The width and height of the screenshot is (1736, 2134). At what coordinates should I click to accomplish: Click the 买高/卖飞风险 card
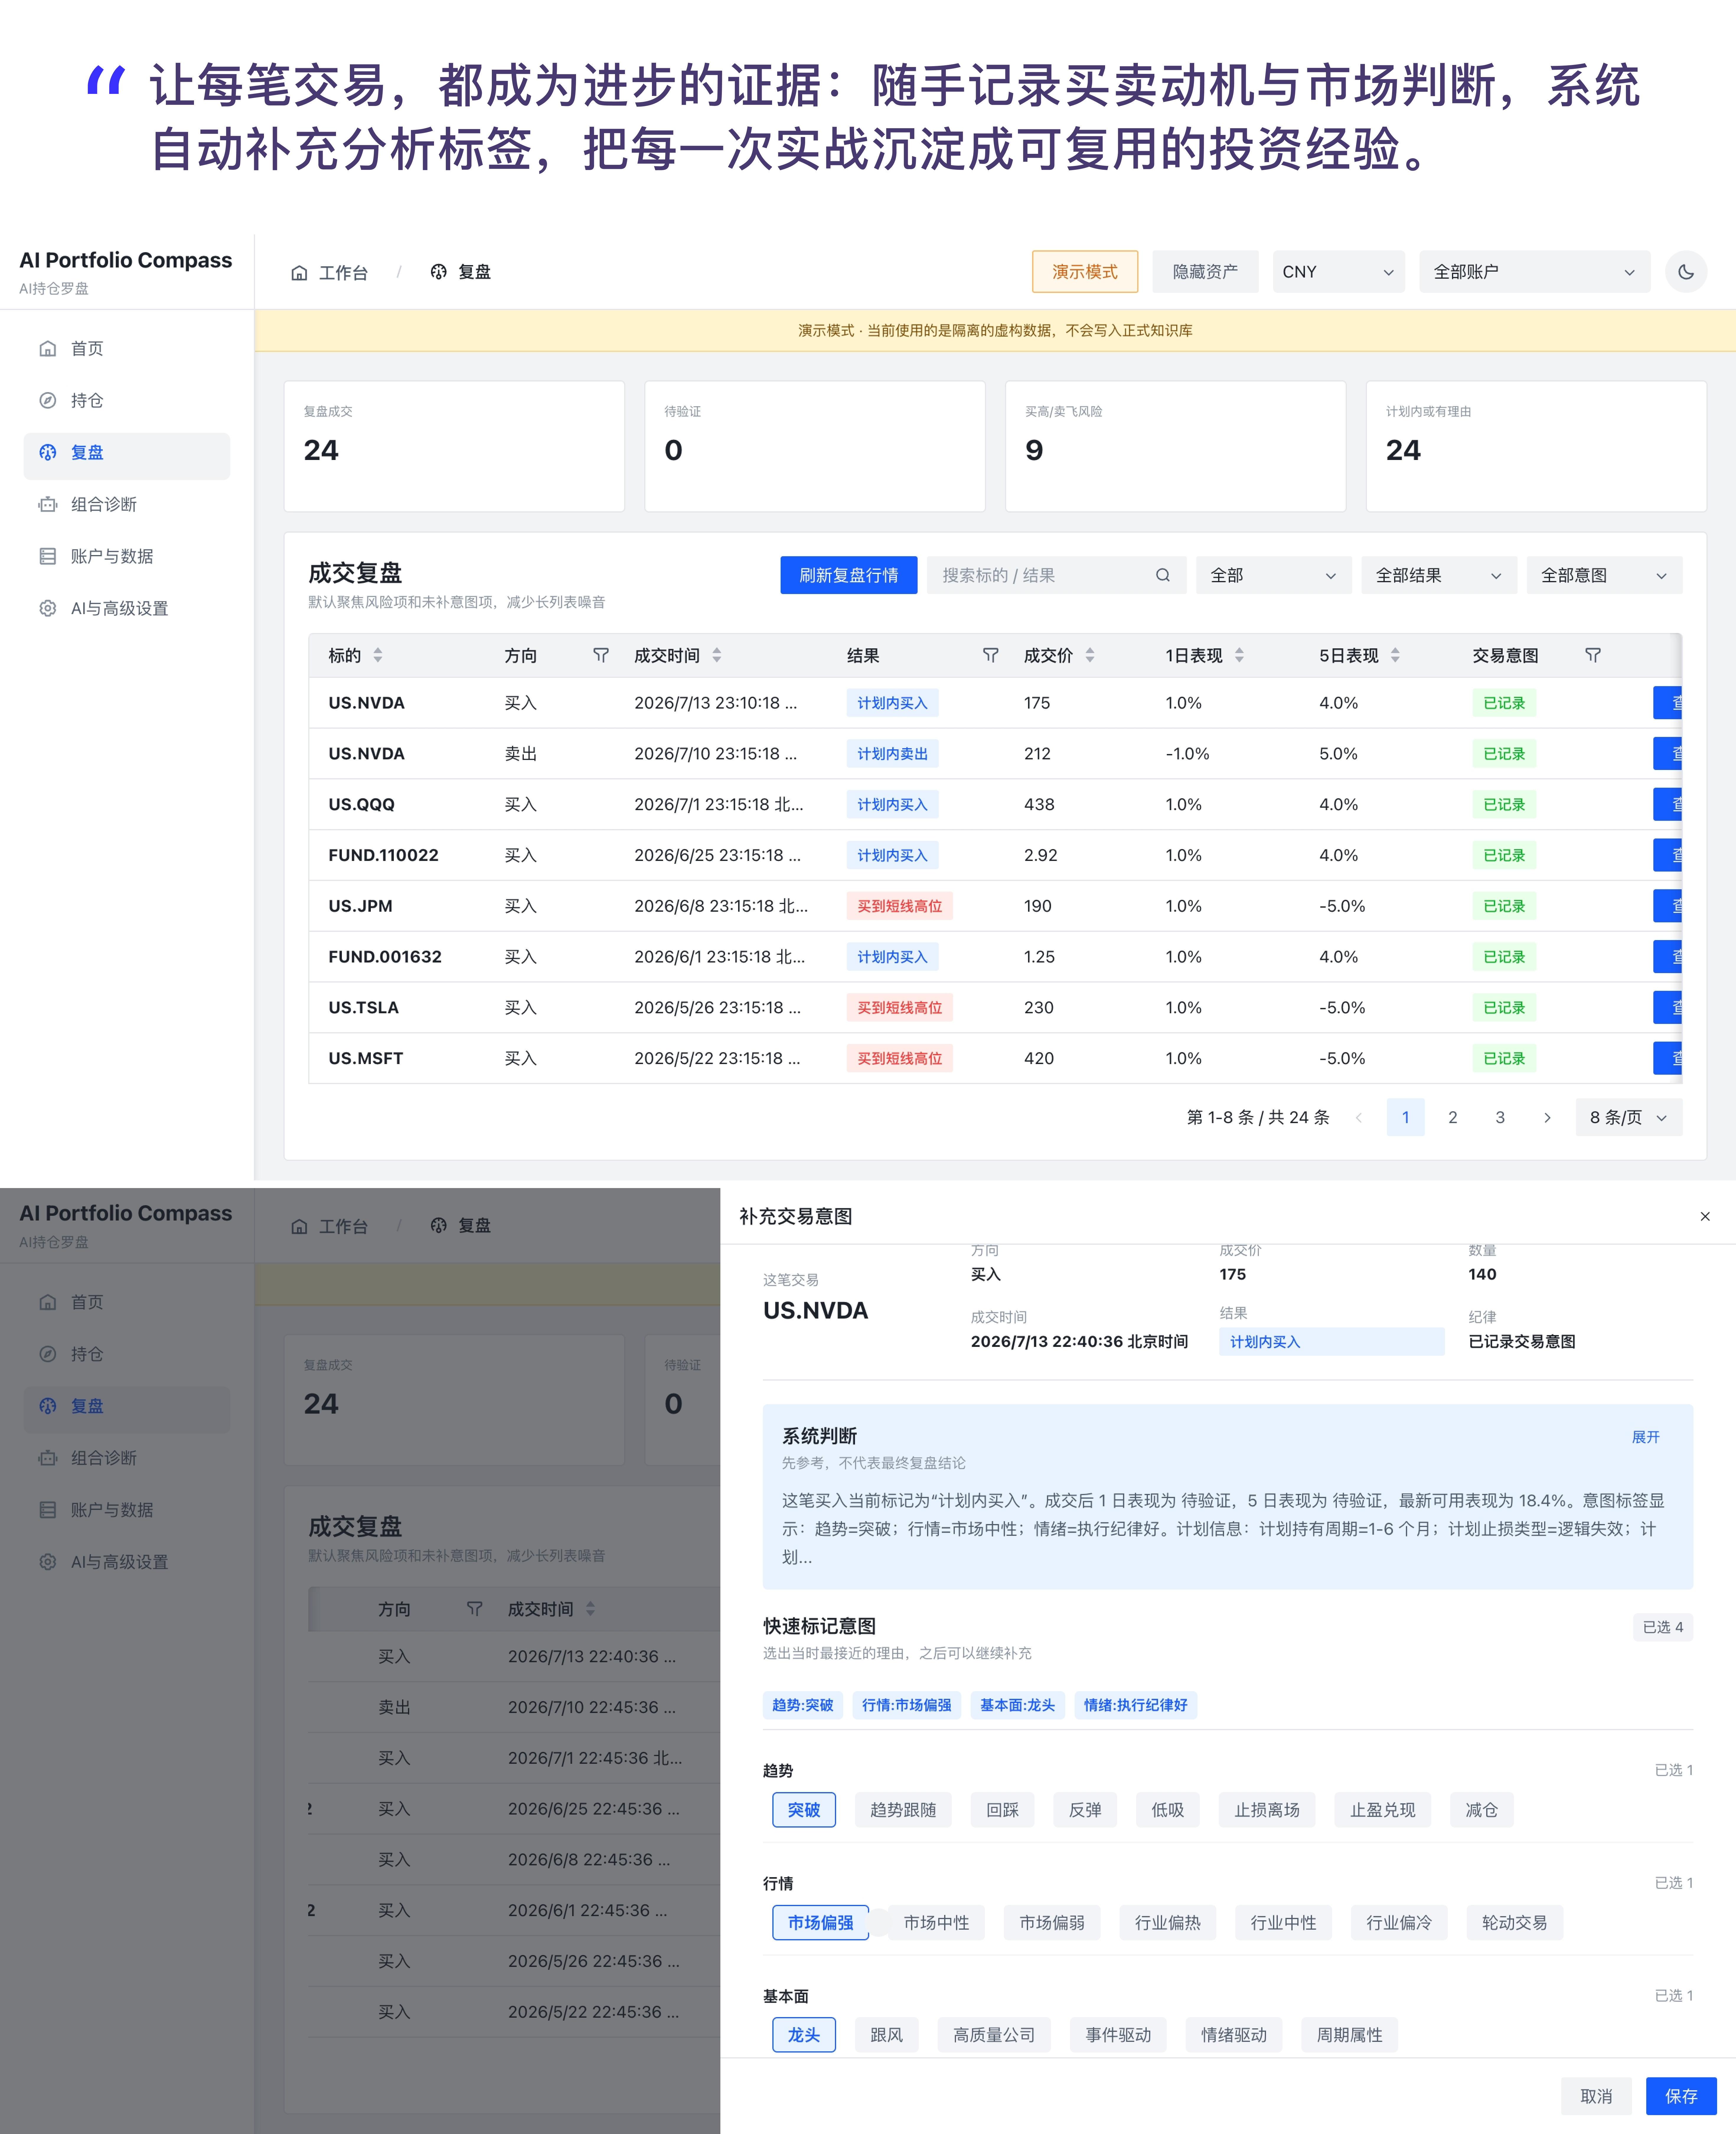point(1175,446)
